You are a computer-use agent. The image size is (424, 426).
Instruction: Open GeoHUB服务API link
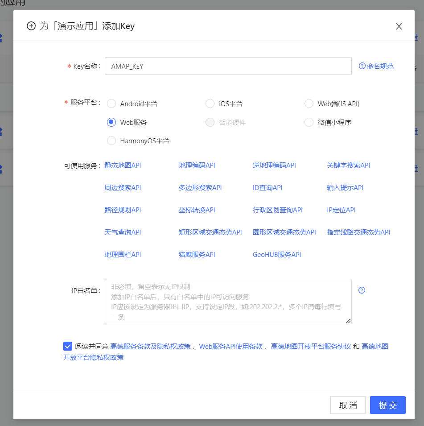coord(277,254)
